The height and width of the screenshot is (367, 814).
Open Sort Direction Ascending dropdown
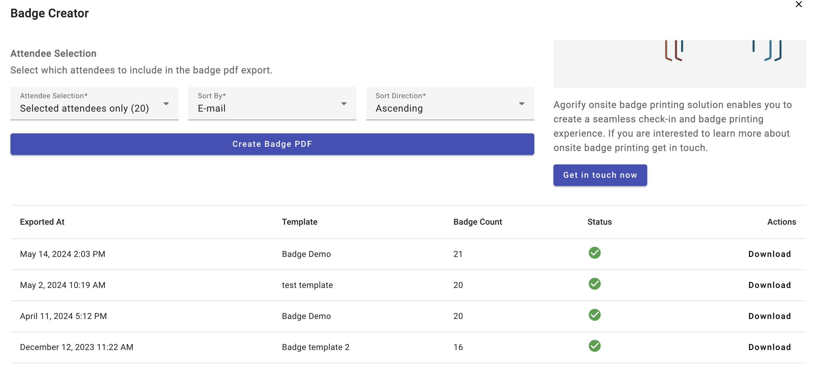pos(450,104)
